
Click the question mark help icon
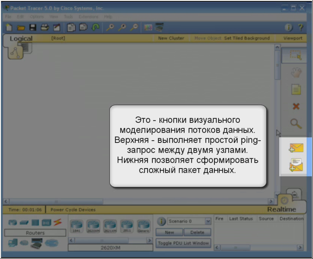tap(301, 27)
